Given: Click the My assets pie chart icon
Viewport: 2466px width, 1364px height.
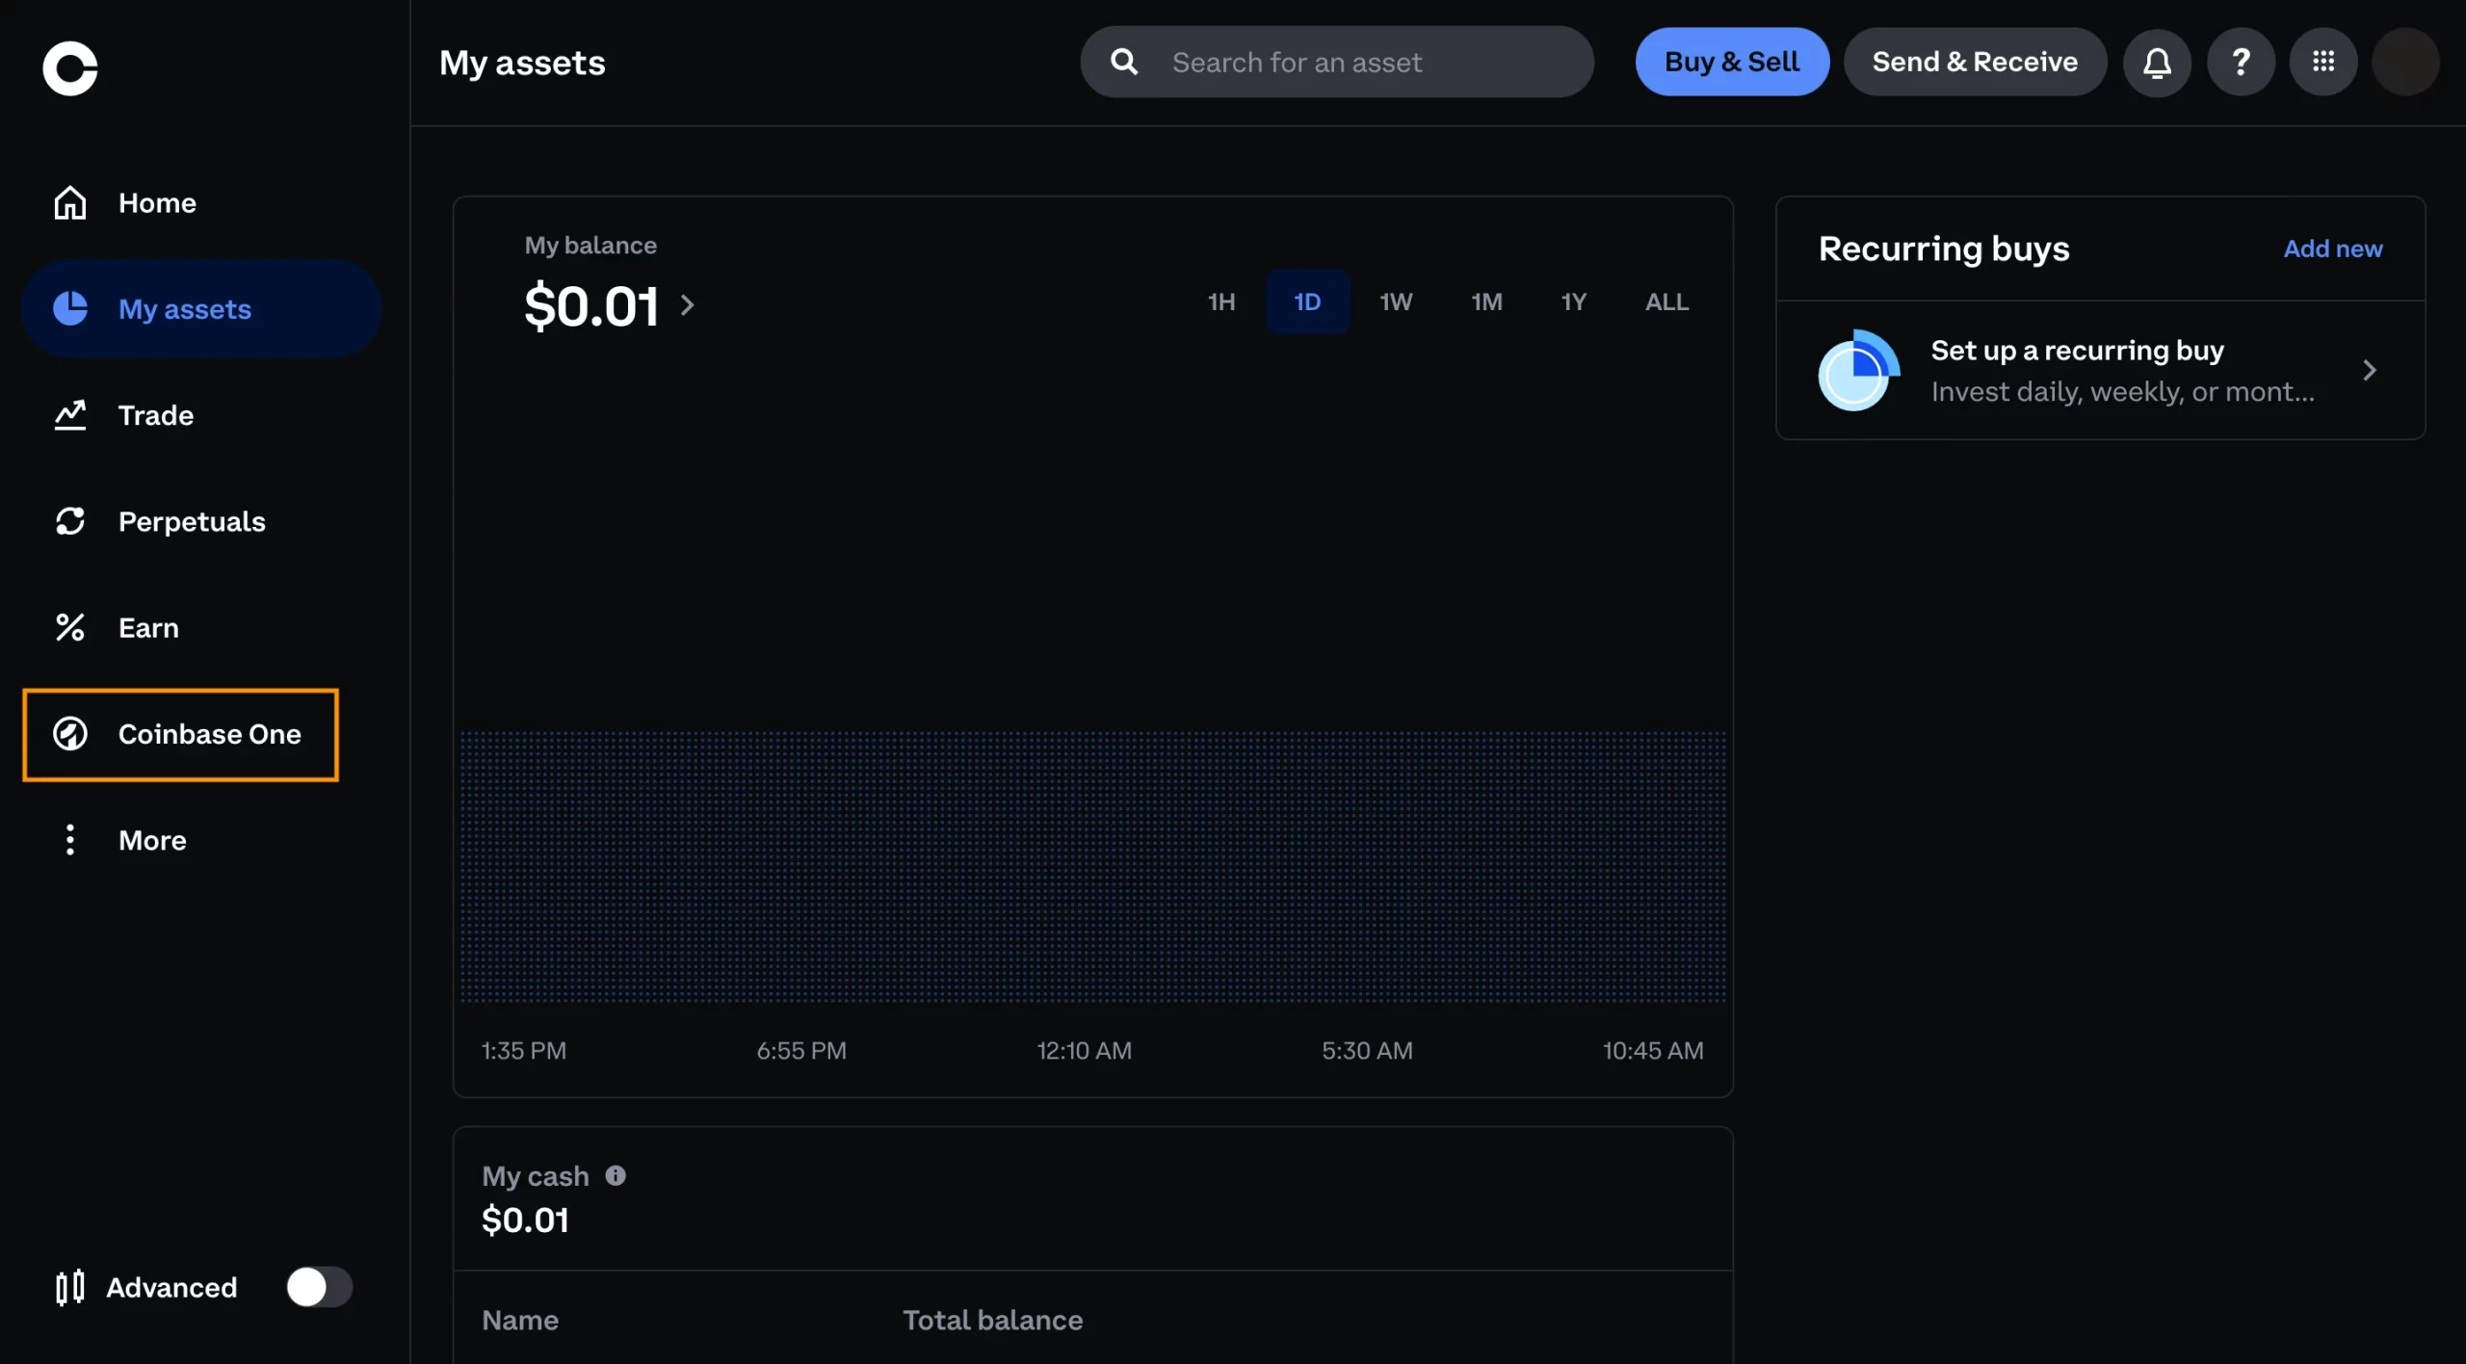Looking at the screenshot, I should tap(68, 309).
